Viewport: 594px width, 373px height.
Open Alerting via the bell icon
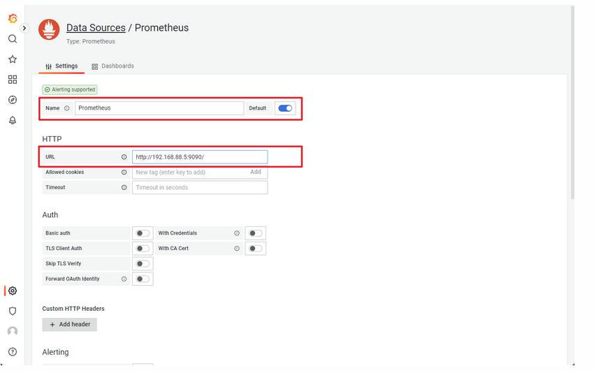coord(13,120)
